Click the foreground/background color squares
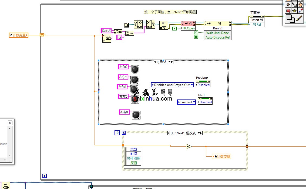Screen dimensions: 306x189 (290, 18)
